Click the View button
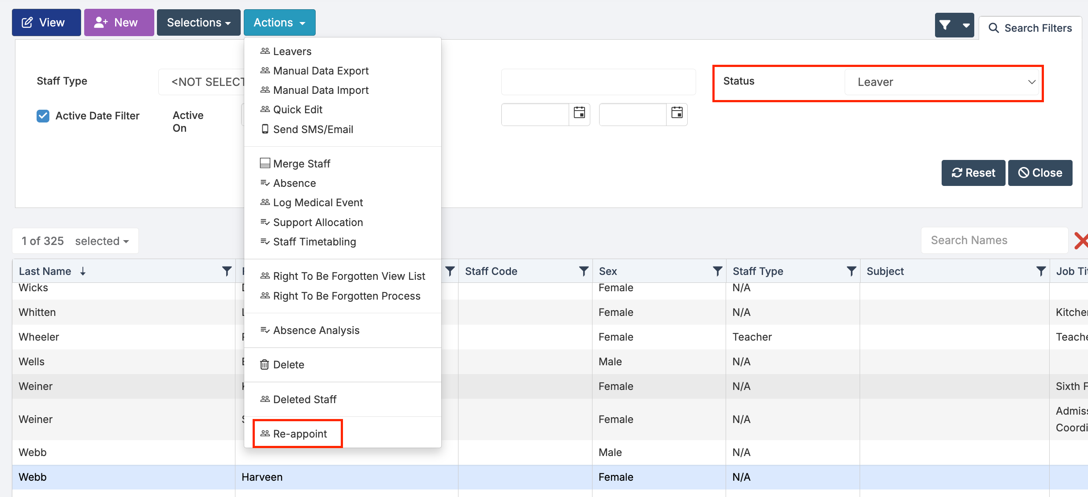The image size is (1088, 497). (46, 22)
